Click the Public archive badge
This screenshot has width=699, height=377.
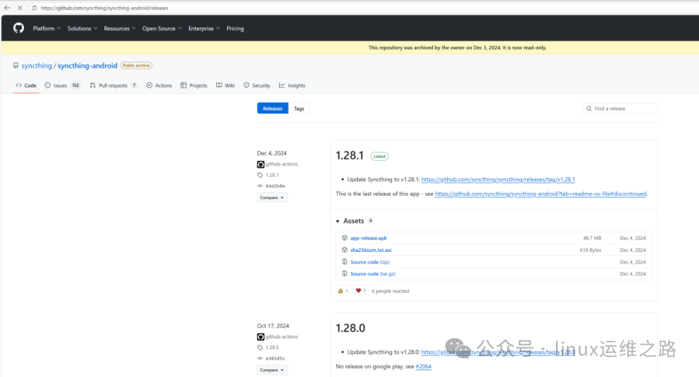click(x=137, y=65)
